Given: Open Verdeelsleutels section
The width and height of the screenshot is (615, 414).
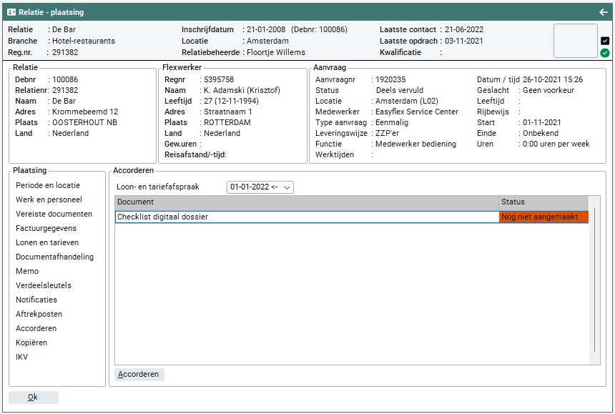Looking at the screenshot, I should (44, 285).
